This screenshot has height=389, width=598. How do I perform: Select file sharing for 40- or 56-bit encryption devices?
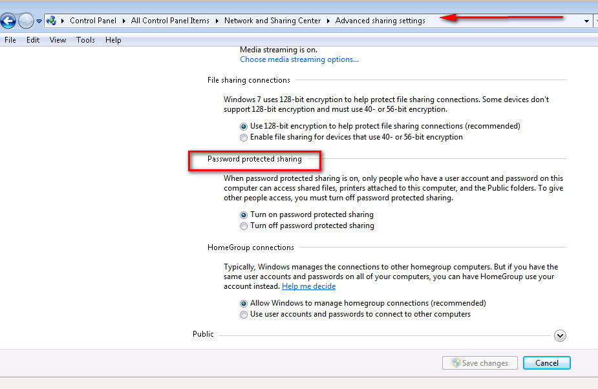pyautogui.click(x=244, y=137)
